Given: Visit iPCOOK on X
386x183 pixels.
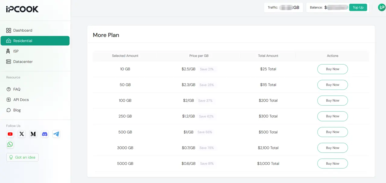Looking at the screenshot, I should (21, 134).
